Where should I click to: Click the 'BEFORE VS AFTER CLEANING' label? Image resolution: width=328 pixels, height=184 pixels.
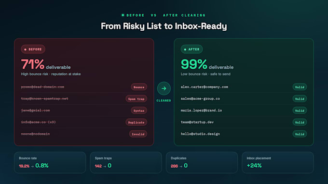coord(166,15)
